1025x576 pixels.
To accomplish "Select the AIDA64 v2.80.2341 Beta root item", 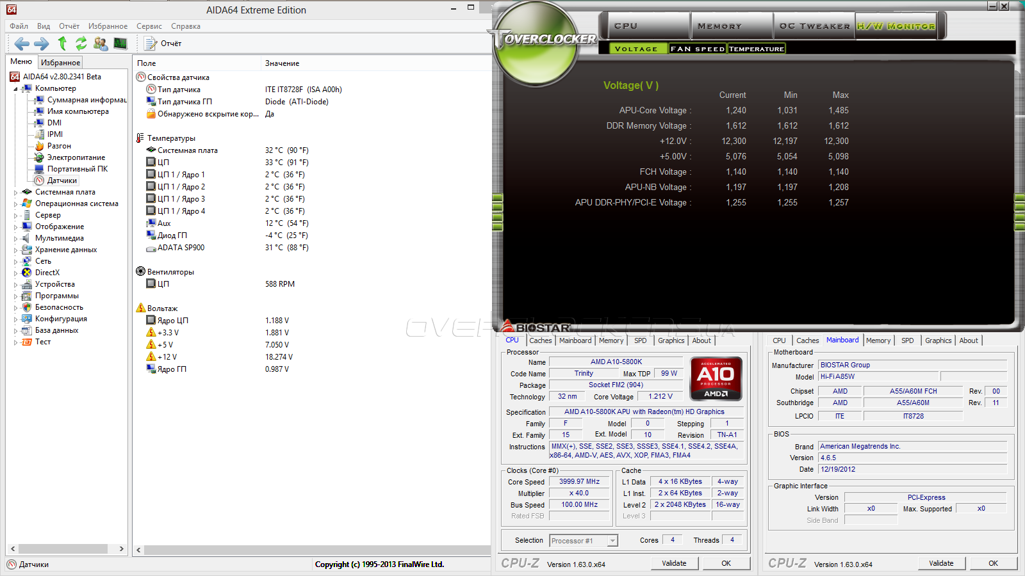I will pyautogui.click(x=61, y=77).
